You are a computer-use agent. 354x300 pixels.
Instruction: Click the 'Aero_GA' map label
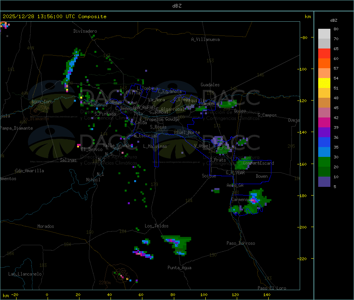point(235,185)
